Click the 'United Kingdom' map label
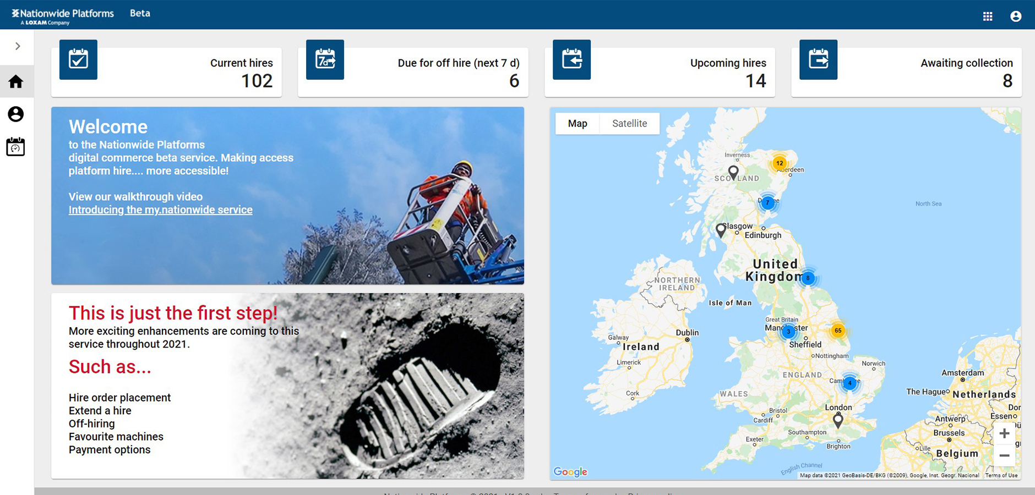Screen dimensions: 1035x495 point(775,270)
